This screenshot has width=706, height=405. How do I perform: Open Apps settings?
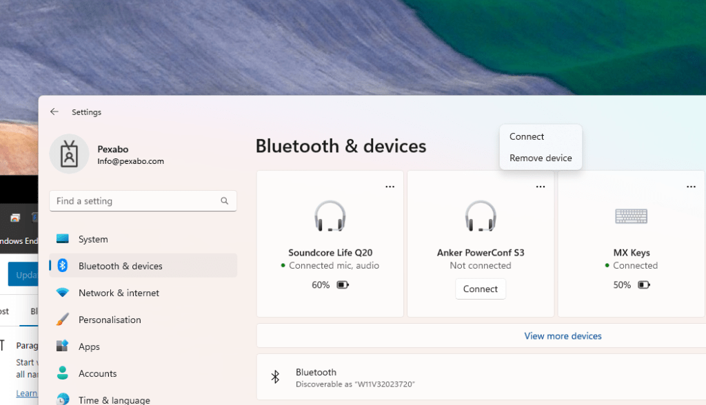tap(143, 346)
